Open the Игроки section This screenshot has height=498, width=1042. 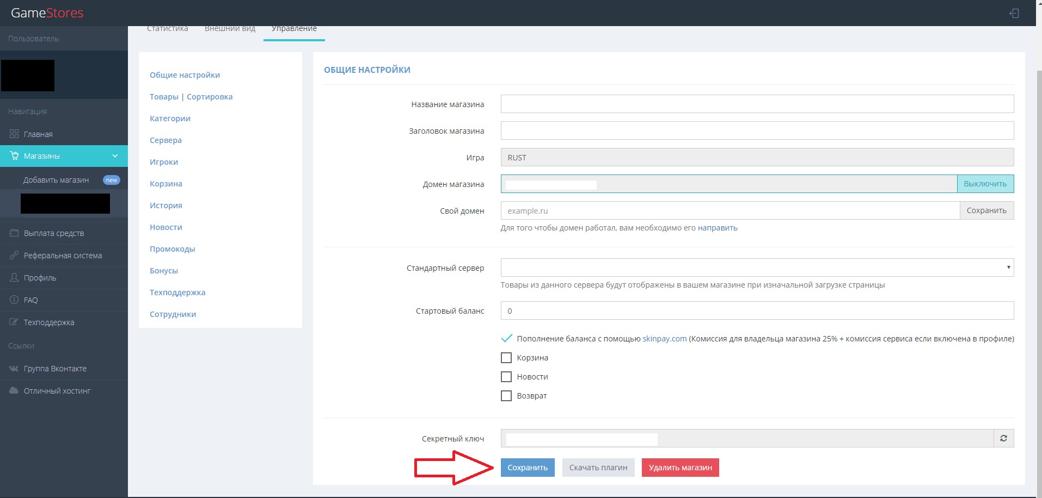pyautogui.click(x=164, y=162)
